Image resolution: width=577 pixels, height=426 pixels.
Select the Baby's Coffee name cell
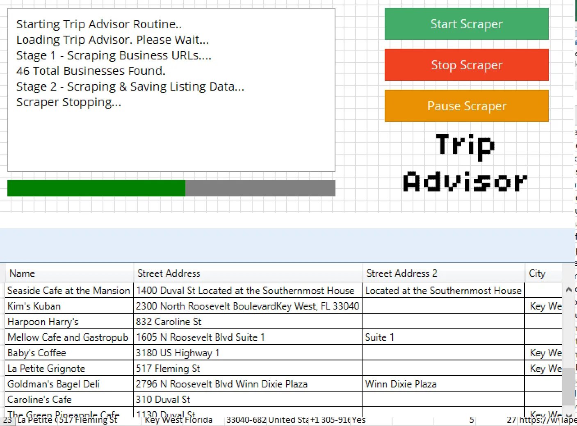(x=69, y=353)
